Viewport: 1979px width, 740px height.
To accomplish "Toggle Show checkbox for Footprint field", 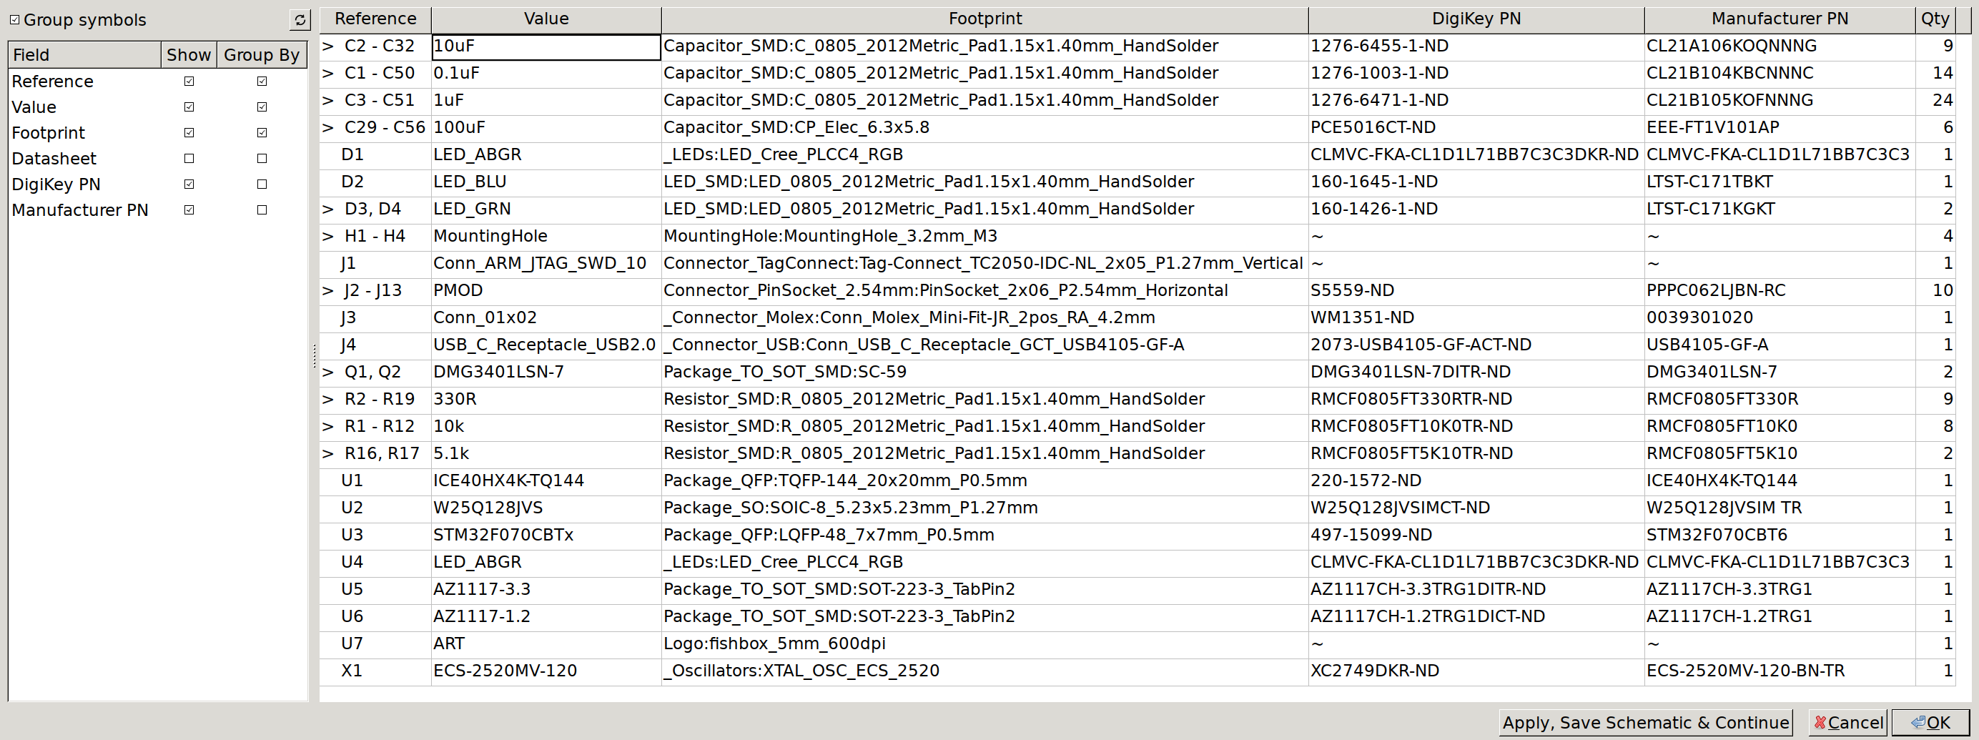I will [189, 133].
